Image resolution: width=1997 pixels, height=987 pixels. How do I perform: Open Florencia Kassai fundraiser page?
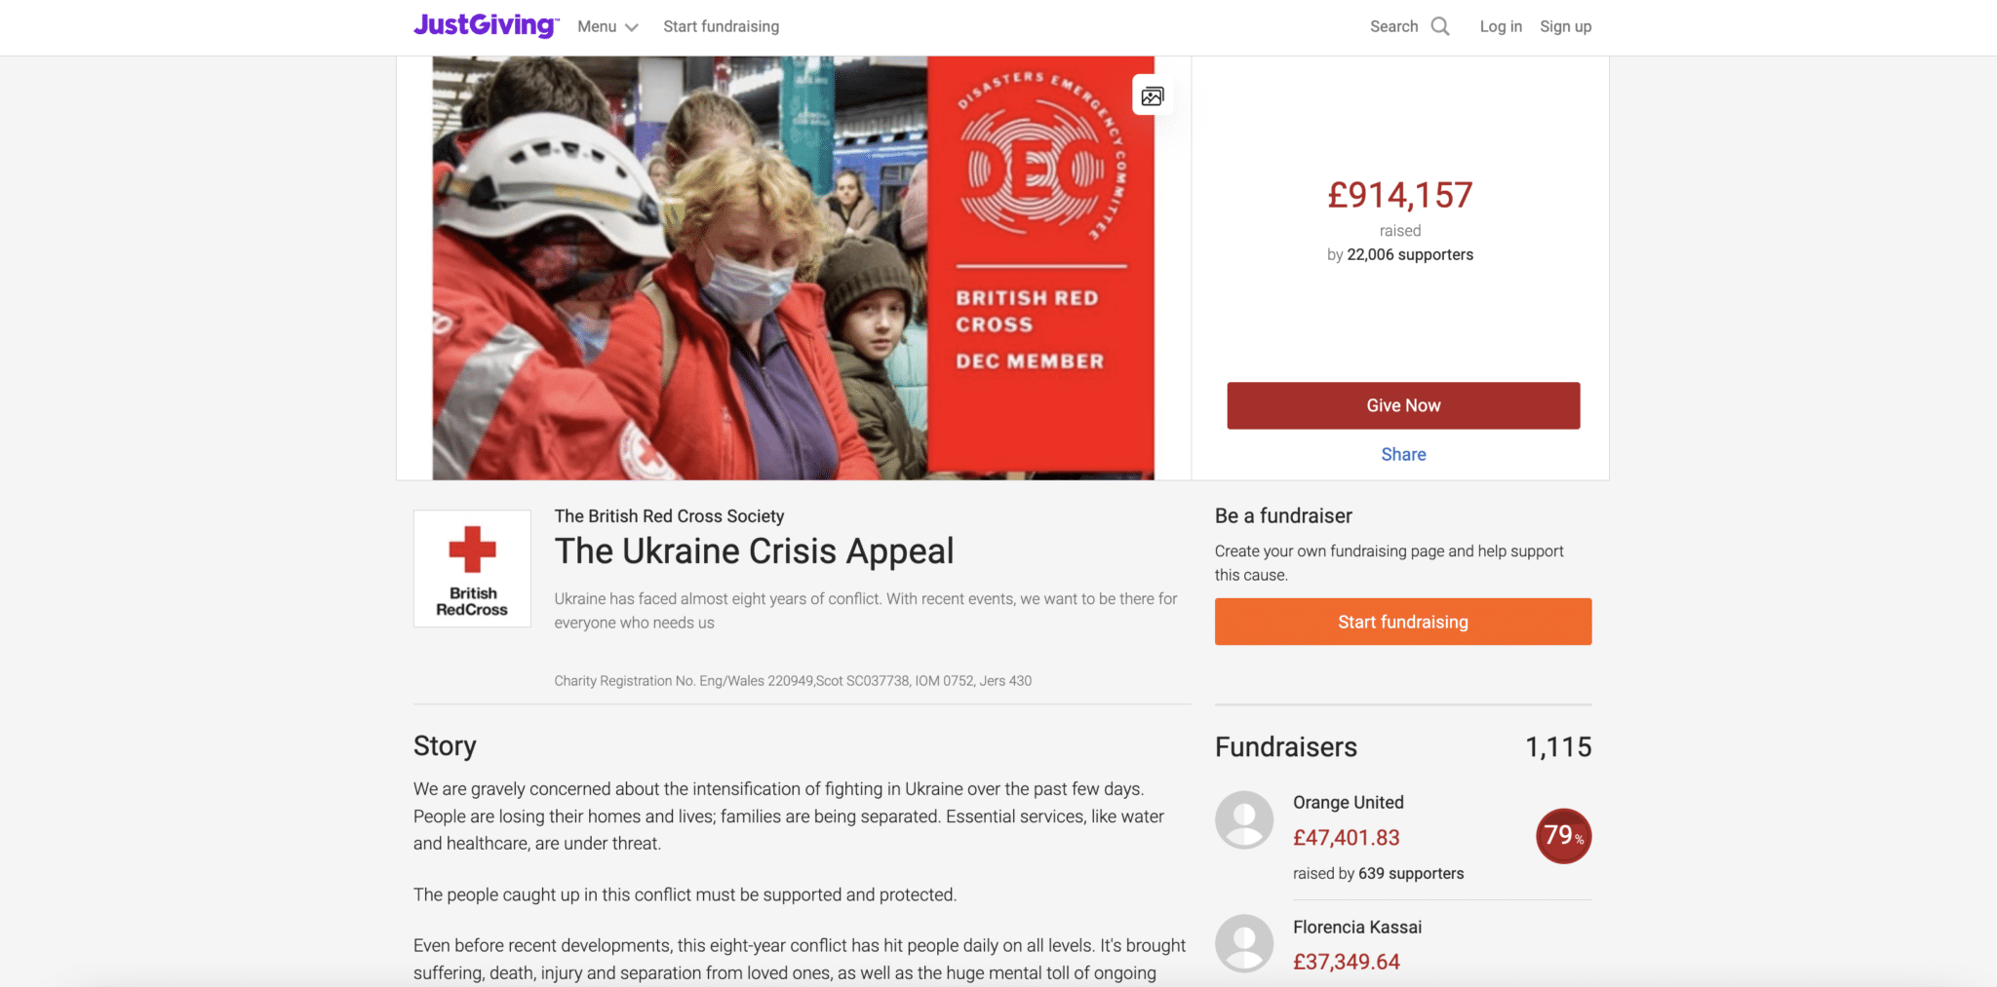click(x=1357, y=927)
